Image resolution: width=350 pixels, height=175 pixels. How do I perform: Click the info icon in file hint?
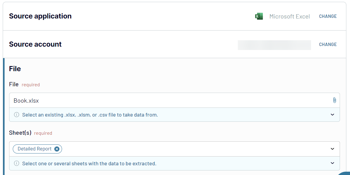click(x=16, y=115)
